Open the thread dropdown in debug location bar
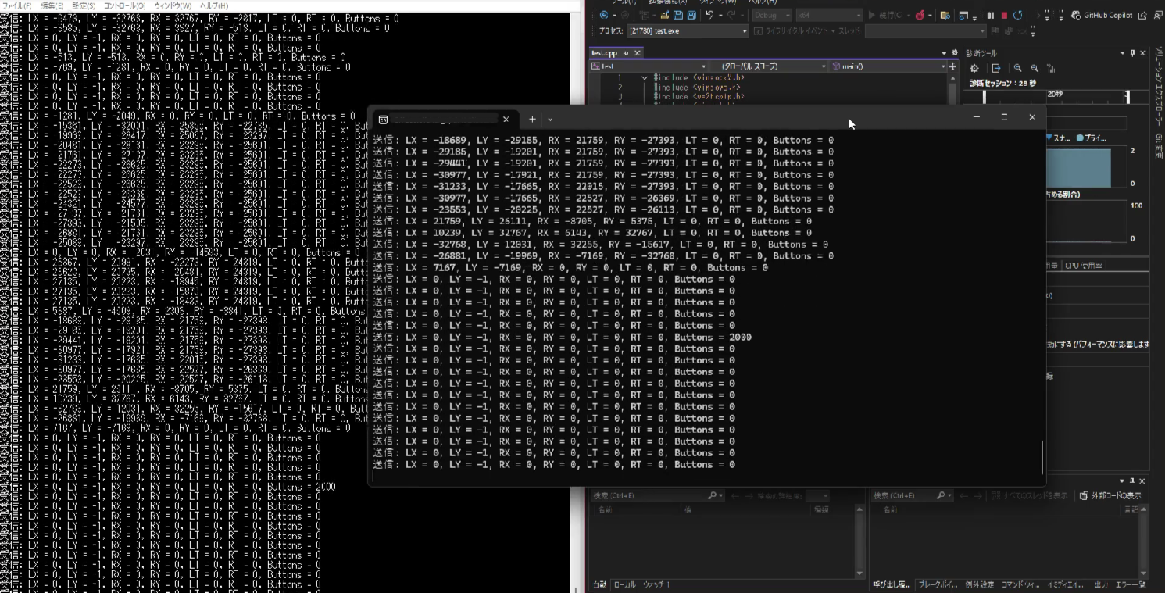The width and height of the screenshot is (1165, 593). pos(925,31)
